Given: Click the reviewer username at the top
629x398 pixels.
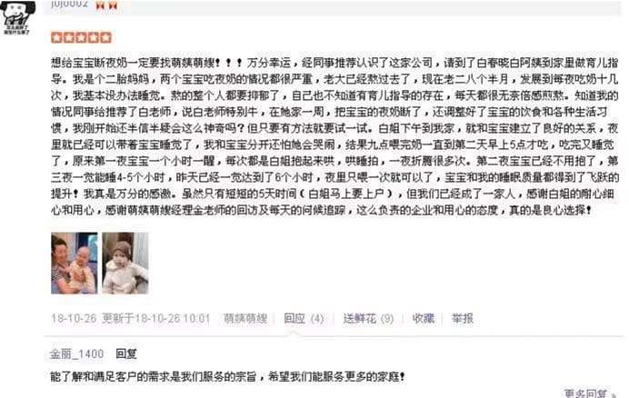Looking at the screenshot, I should pyautogui.click(x=69, y=4).
